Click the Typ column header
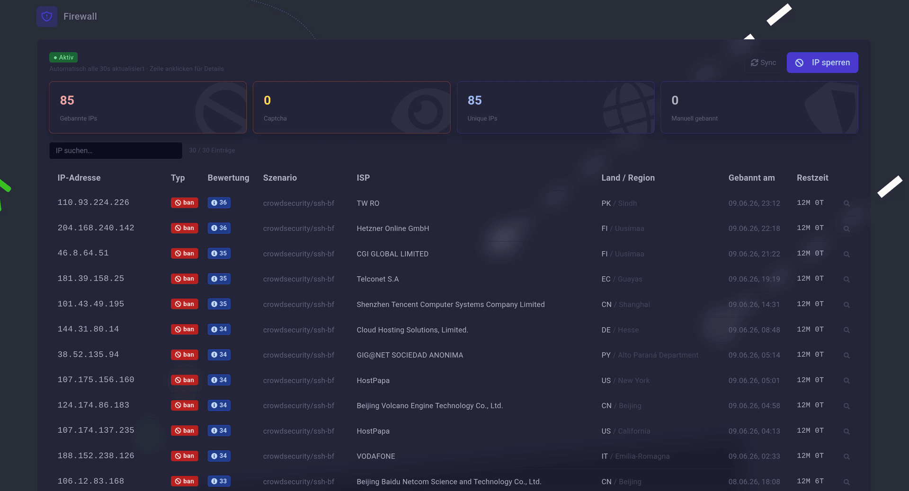This screenshot has width=909, height=491. pyautogui.click(x=178, y=178)
